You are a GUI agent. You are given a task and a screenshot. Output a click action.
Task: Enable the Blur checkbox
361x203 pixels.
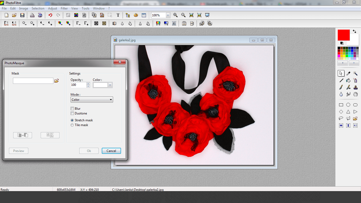pyautogui.click(x=72, y=109)
